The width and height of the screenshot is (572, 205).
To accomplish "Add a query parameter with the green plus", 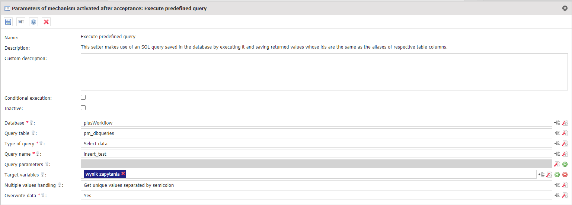I will 565,164.
